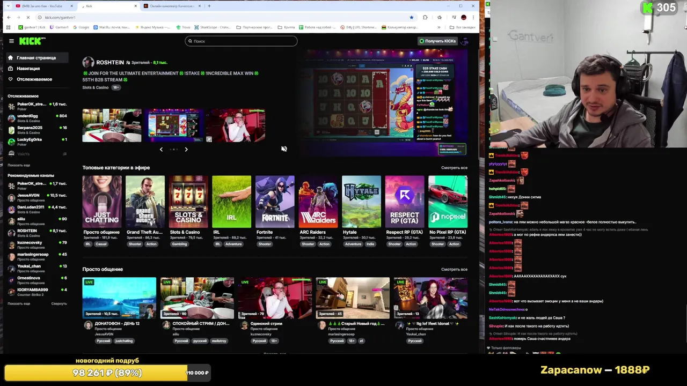This screenshot has height=386, width=687.
Task: Open the ARC Raiders category card
Action: (x=318, y=202)
